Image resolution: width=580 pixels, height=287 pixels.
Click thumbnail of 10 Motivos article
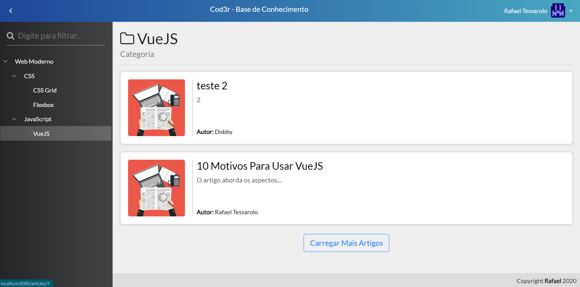157,188
